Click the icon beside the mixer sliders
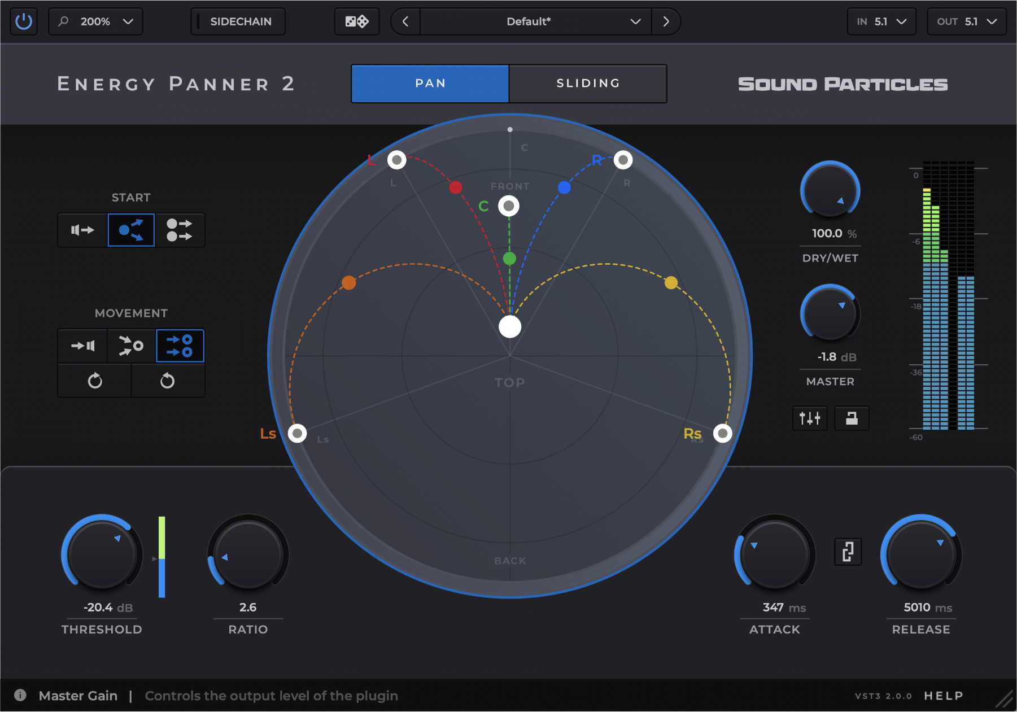 [x=852, y=418]
